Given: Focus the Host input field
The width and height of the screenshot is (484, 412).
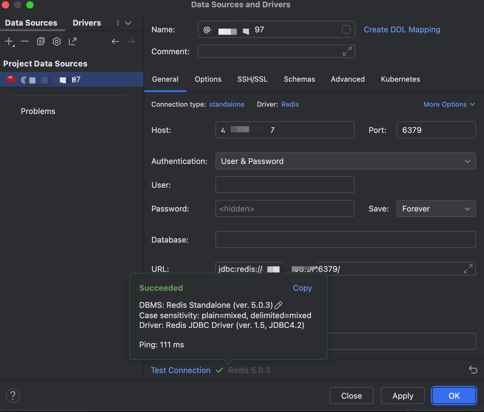Looking at the screenshot, I should click(285, 130).
